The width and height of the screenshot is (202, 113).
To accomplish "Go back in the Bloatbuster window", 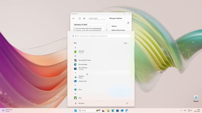I will coord(74,19).
